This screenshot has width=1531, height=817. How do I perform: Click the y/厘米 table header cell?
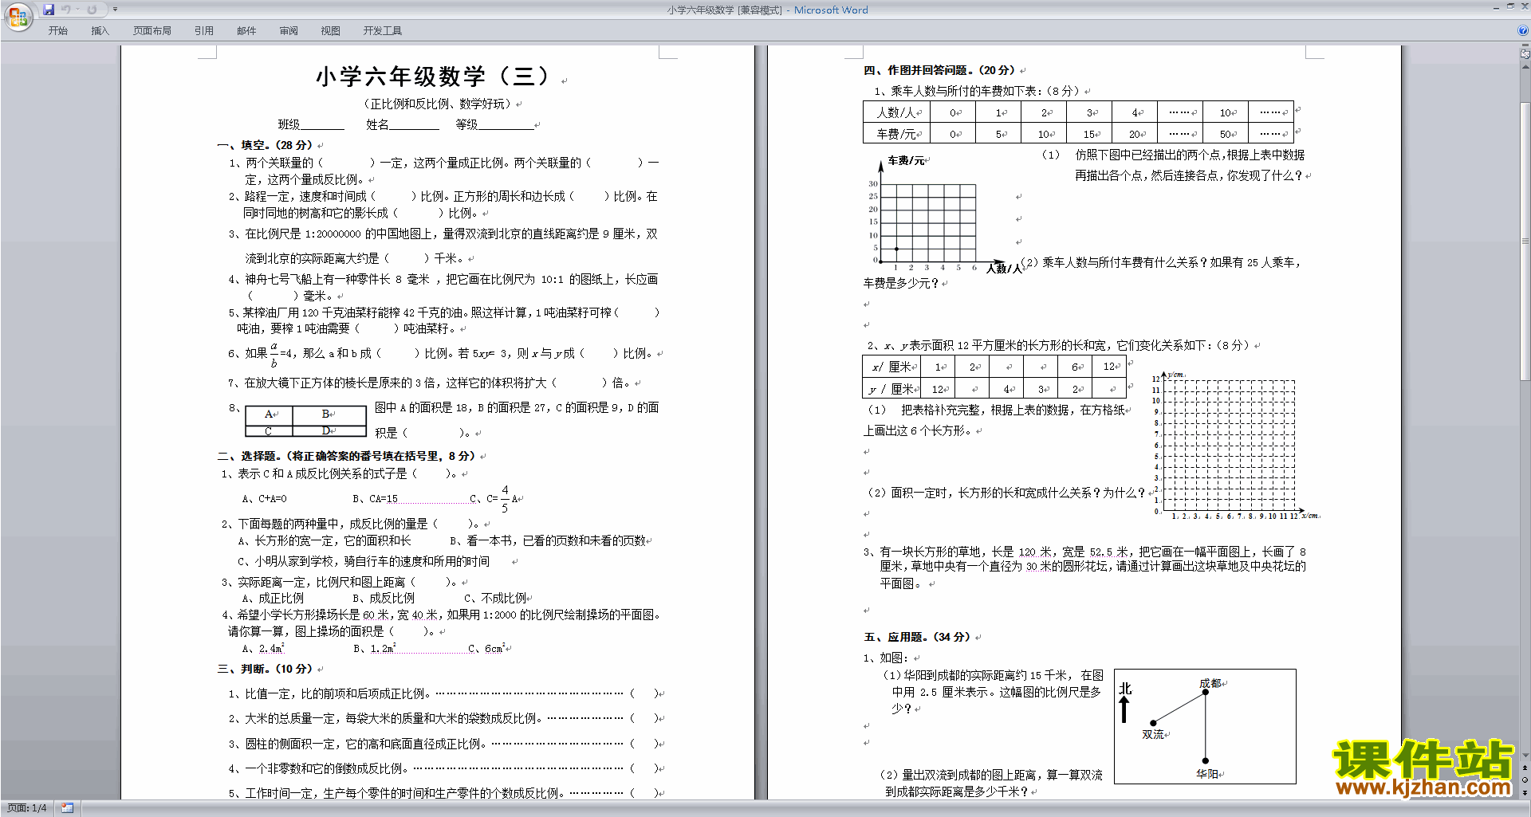click(892, 389)
